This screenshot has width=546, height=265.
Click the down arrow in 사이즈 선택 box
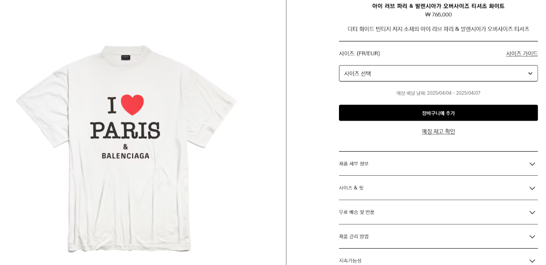530,73
